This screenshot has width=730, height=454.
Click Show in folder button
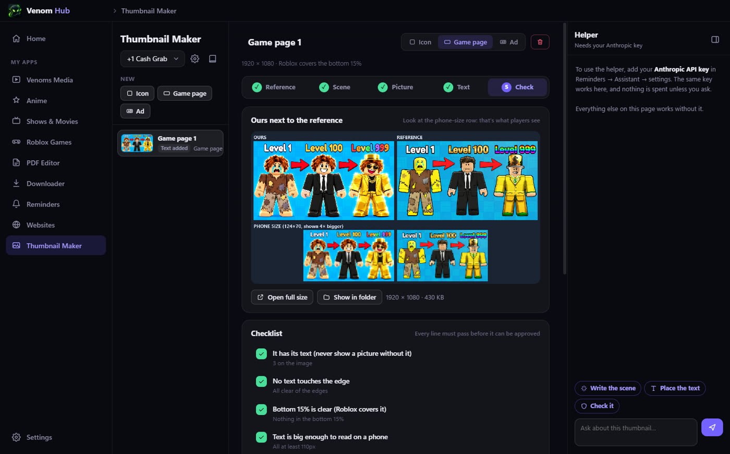[x=350, y=297]
